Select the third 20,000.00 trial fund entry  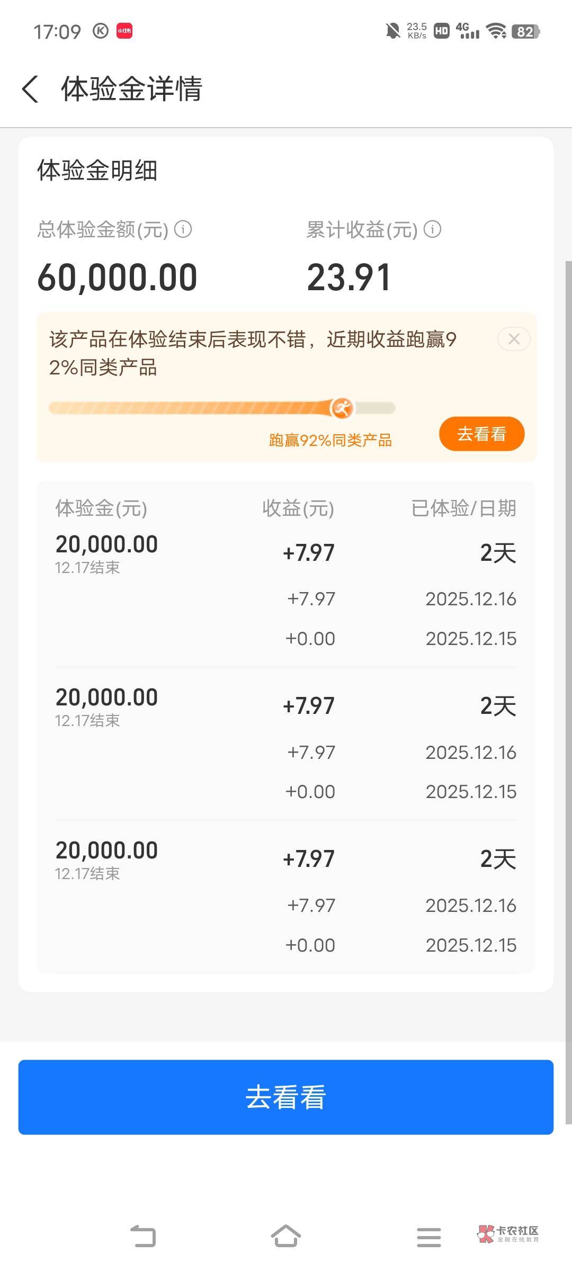(x=106, y=851)
